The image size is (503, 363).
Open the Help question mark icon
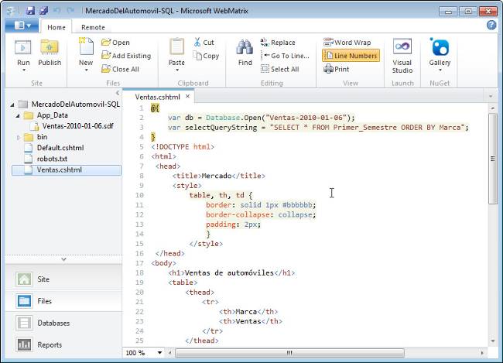point(491,25)
